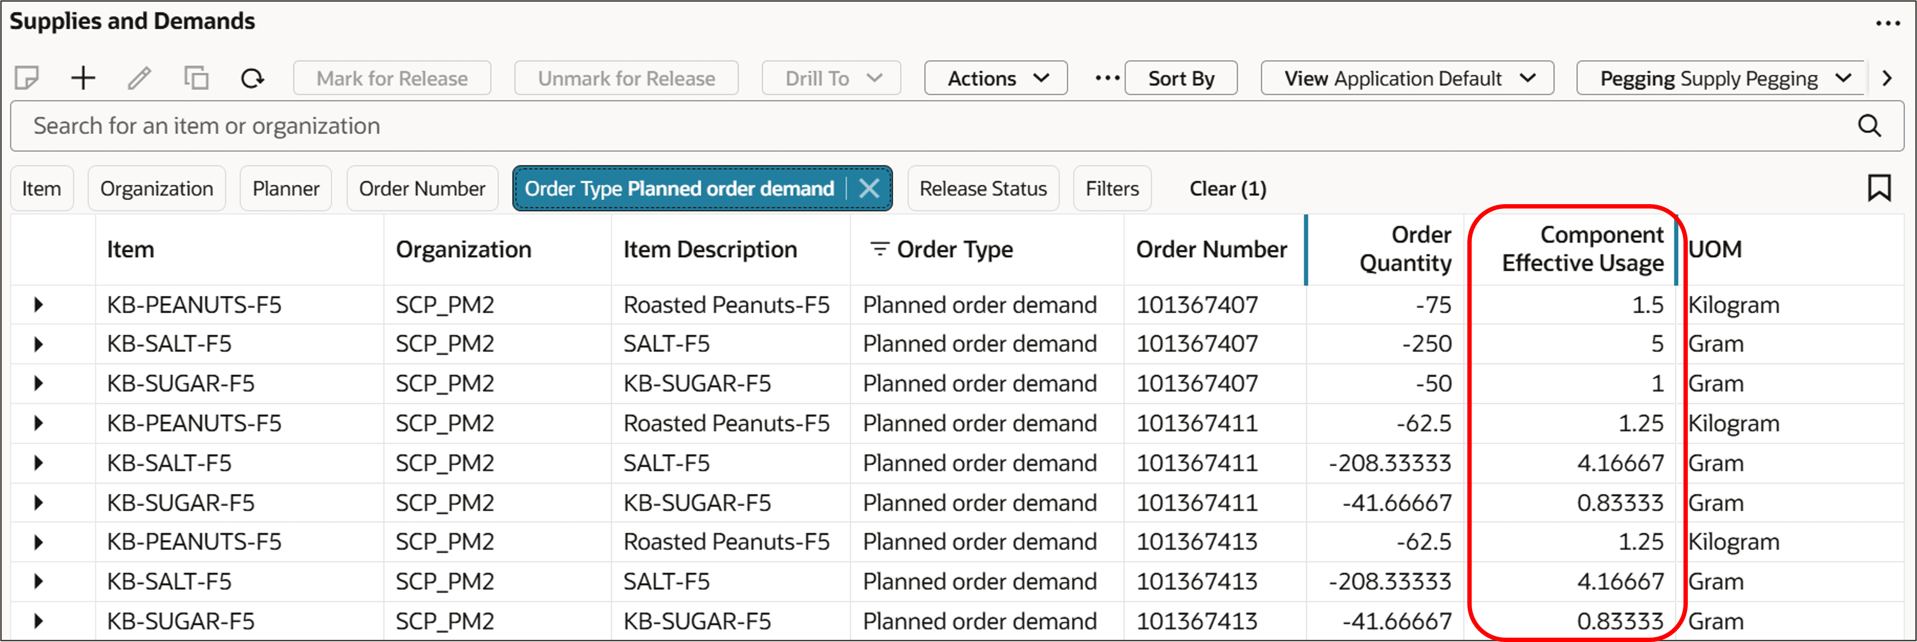The height and width of the screenshot is (642, 1917).
Task: Open the ellipsis menu next to Actions
Action: [x=1106, y=77]
